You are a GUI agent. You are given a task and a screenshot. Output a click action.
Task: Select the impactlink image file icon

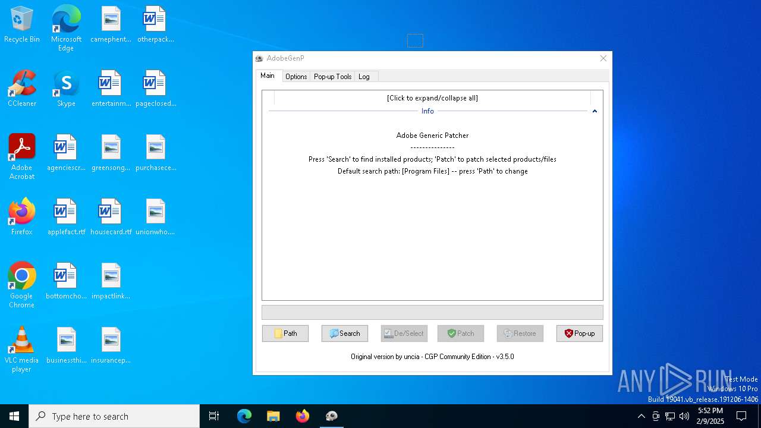click(111, 281)
